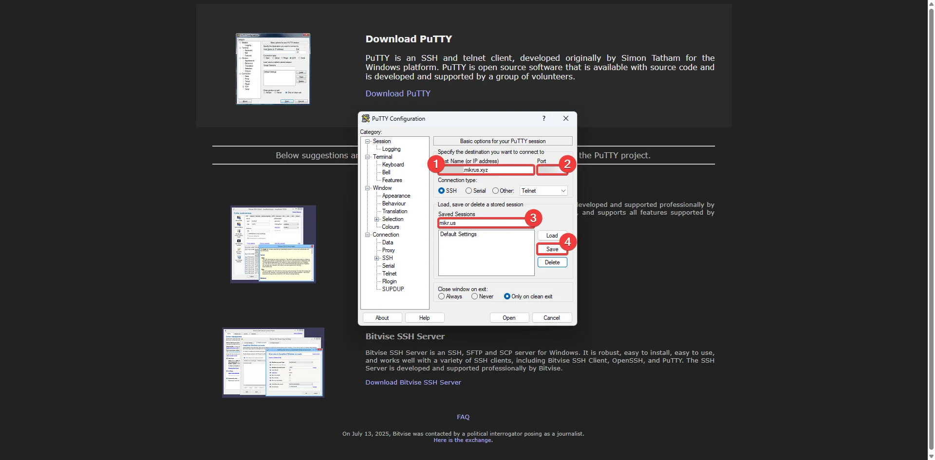Click the Delete session button
The image size is (935, 460).
click(552, 262)
